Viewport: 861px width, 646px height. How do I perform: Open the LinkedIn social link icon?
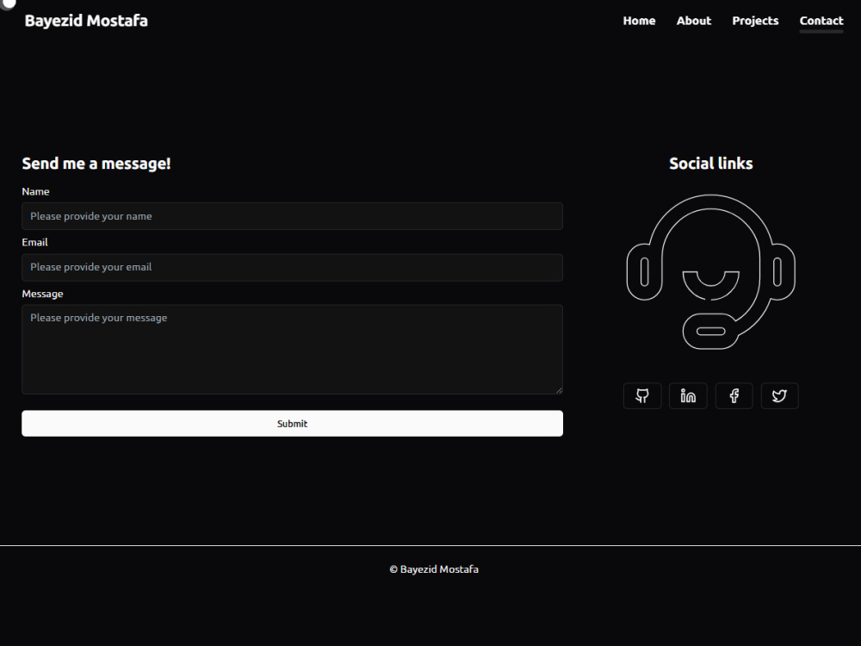(x=688, y=395)
